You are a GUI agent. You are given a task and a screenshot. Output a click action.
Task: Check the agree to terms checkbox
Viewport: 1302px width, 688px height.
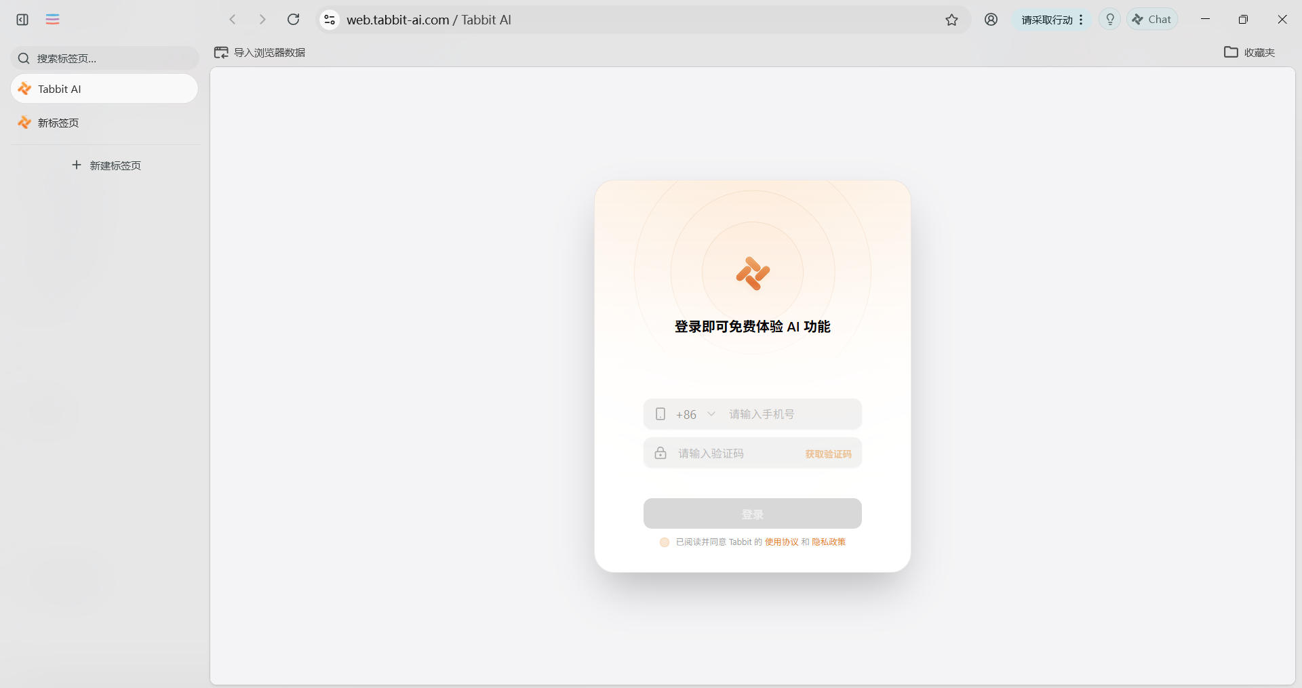665,542
